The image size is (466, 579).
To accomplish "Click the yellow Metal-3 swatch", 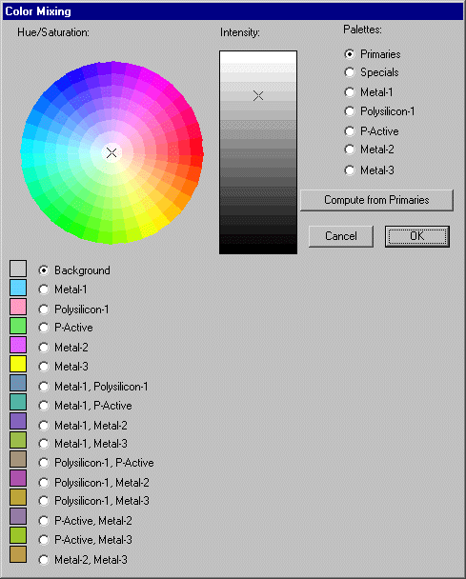I will coord(18,364).
